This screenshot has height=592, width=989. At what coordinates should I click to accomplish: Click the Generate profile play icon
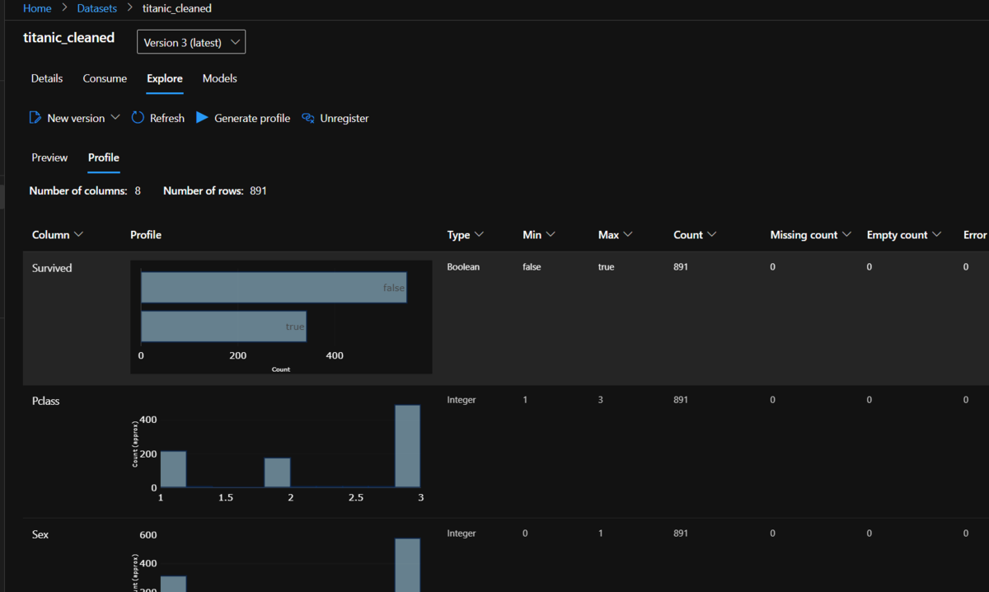(202, 118)
